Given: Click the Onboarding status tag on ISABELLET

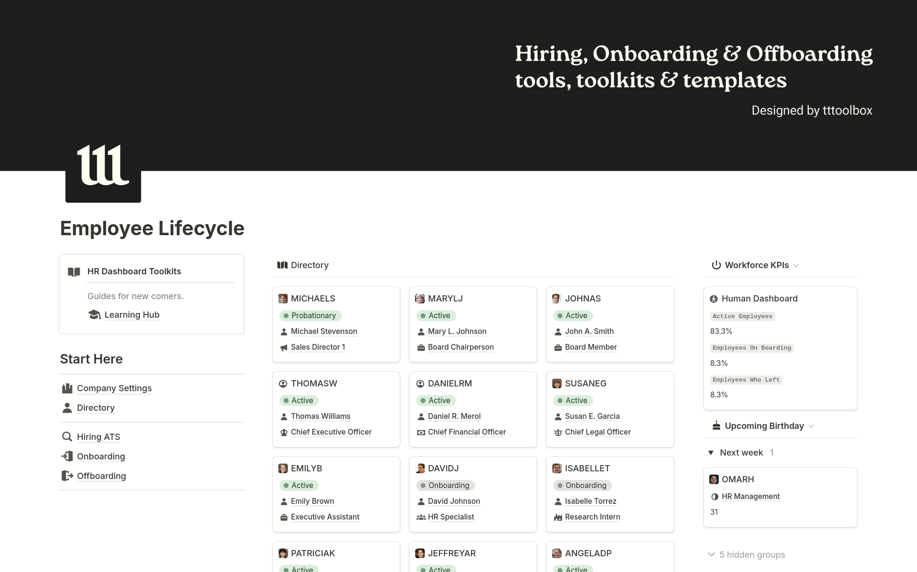Looking at the screenshot, I should (x=583, y=486).
